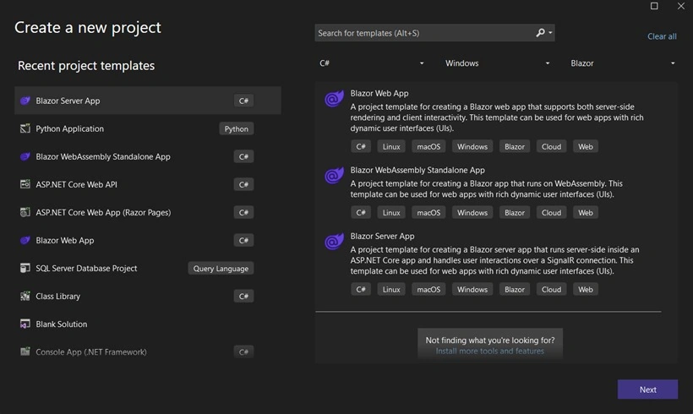Click the Cloud tag under Blazor Web App

pyautogui.click(x=551, y=147)
